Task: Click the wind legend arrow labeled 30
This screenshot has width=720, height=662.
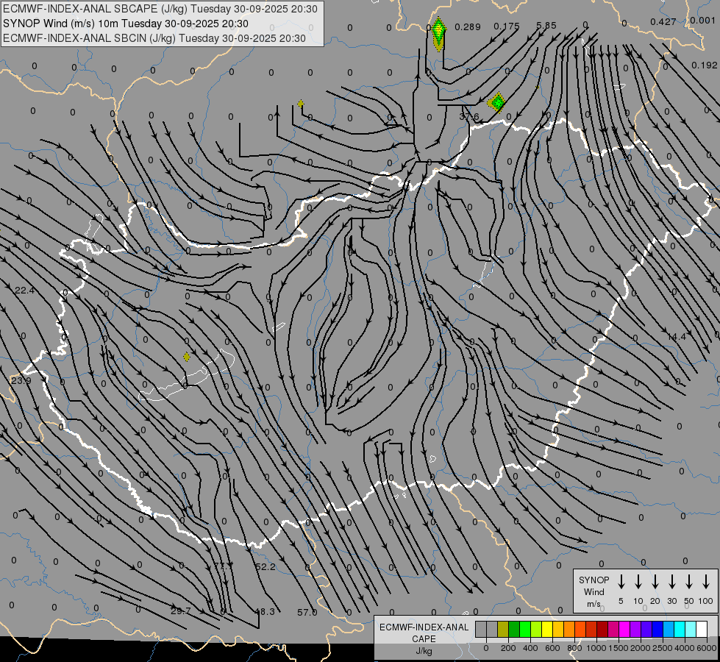Action: click(x=672, y=582)
